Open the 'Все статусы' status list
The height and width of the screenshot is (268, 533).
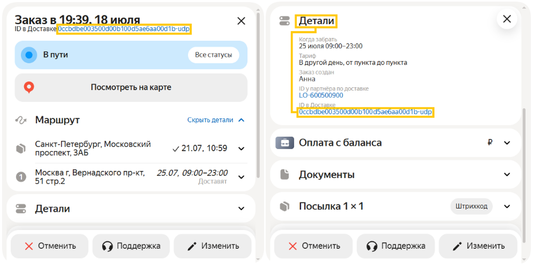(x=213, y=55)
